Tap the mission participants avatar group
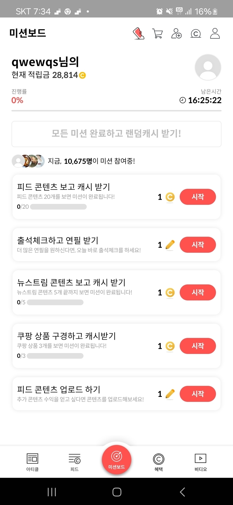The height and width of the screenshot is (505, 233). [x=28, y=161]
